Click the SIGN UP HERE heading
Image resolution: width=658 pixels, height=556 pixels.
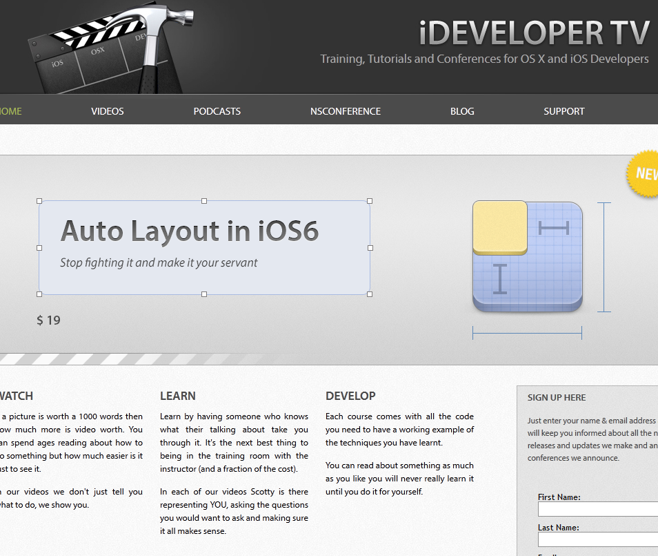pyautogui.click(x=557, y=398)
